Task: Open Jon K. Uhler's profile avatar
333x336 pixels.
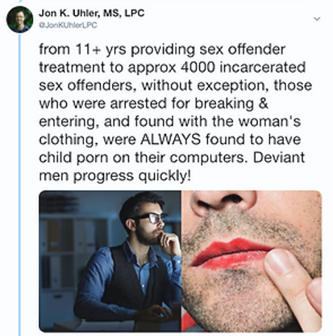Action: click(19, 19)
